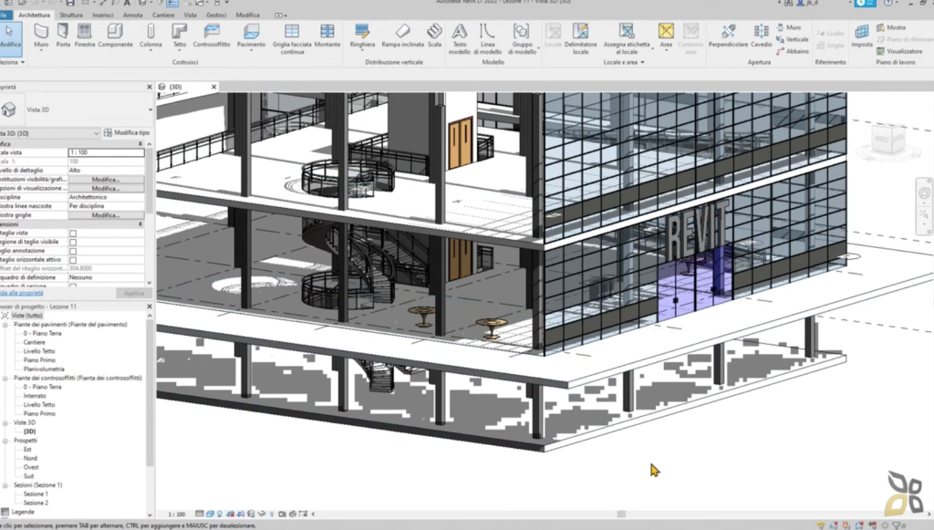Click the Mostra work plane icon
934x530 pixels.
pos(891,27)
